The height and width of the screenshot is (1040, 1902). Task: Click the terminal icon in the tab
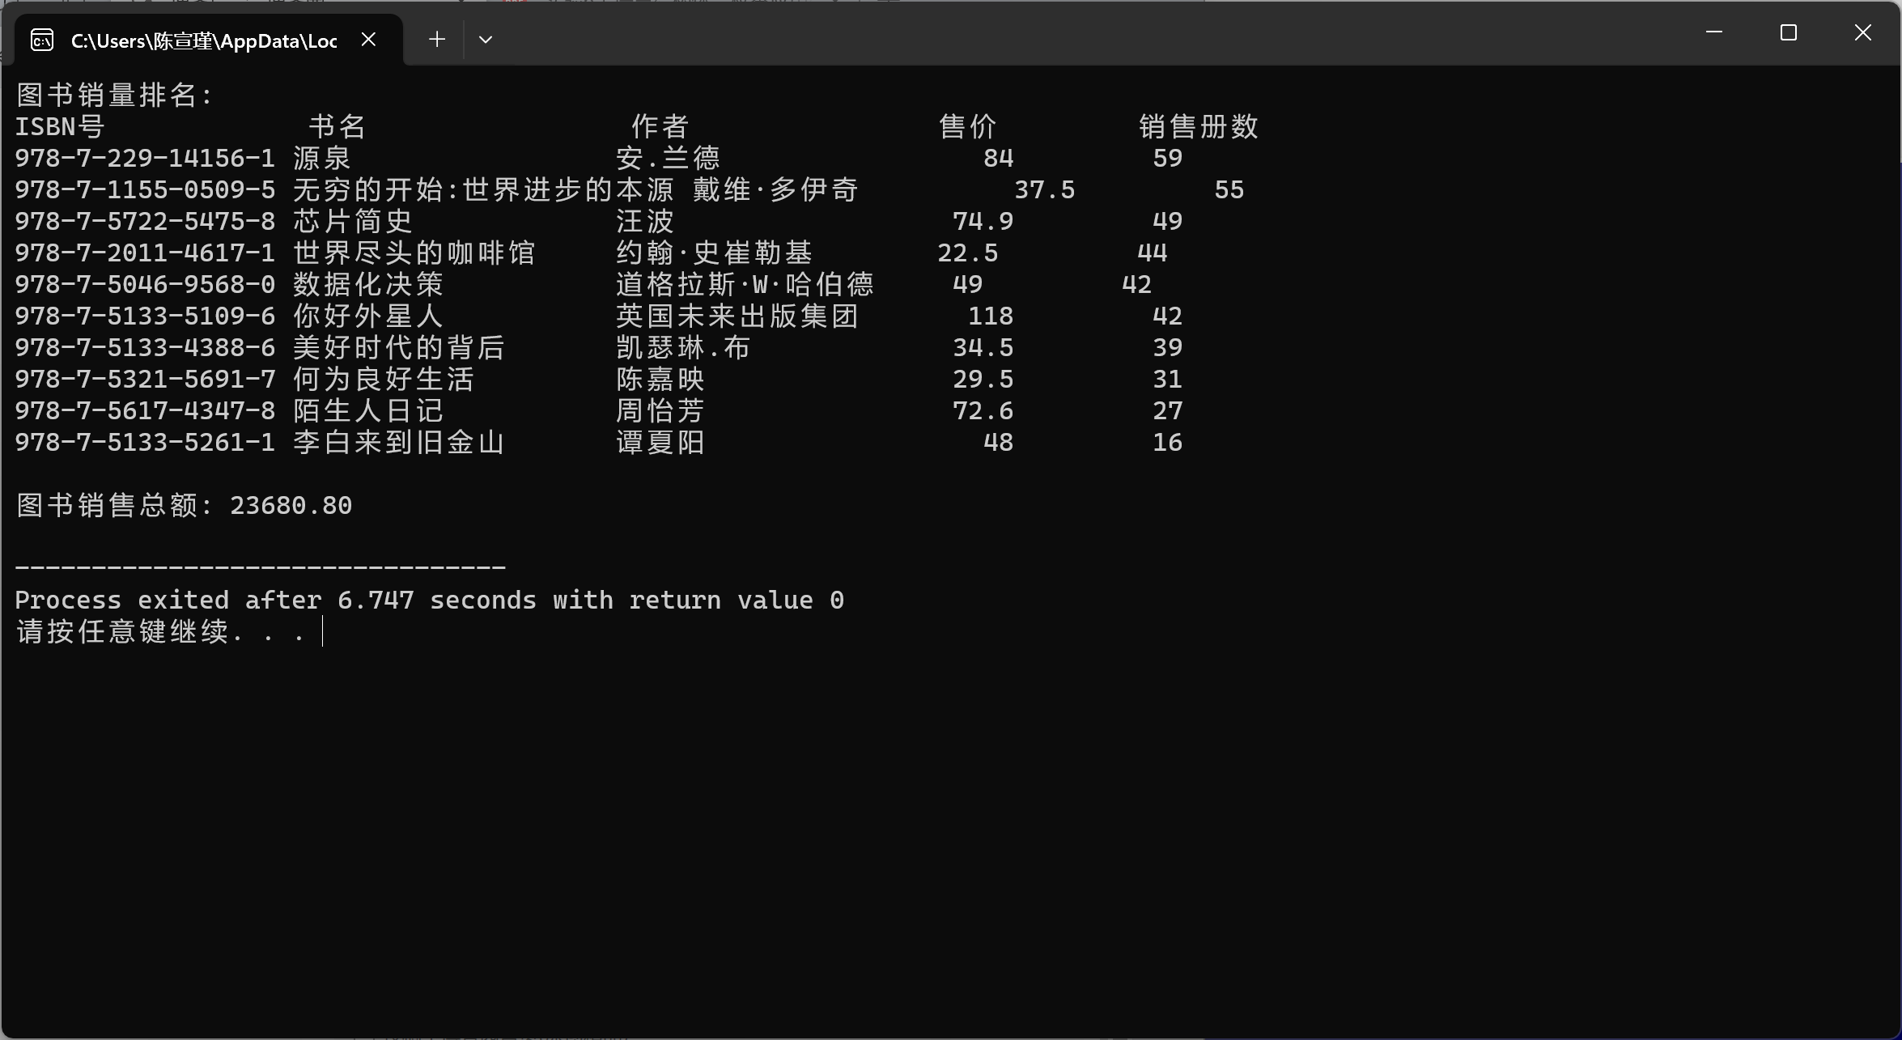pos(42,40)
